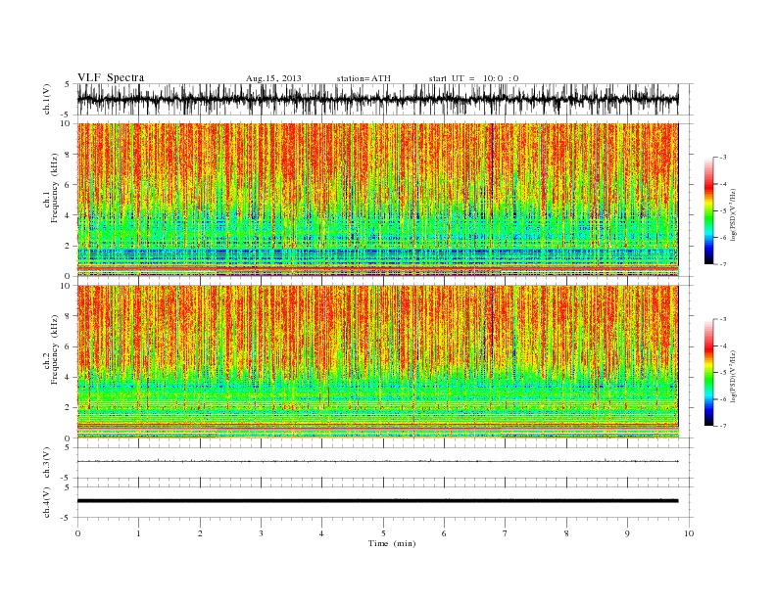Click the "8" kHz tick on the ch.2 frequency axis
The height and width of the screenshot is (599, 776).
(69, 316)
